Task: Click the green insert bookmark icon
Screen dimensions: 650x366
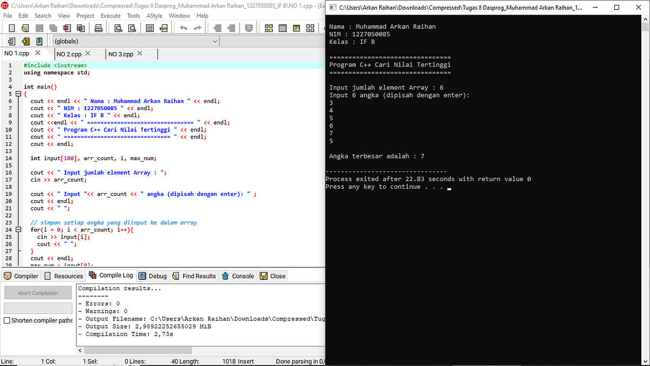Action: [25, 41]
